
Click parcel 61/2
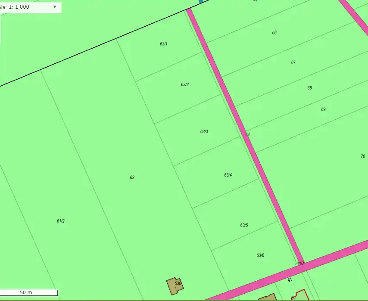pos(60,221)
